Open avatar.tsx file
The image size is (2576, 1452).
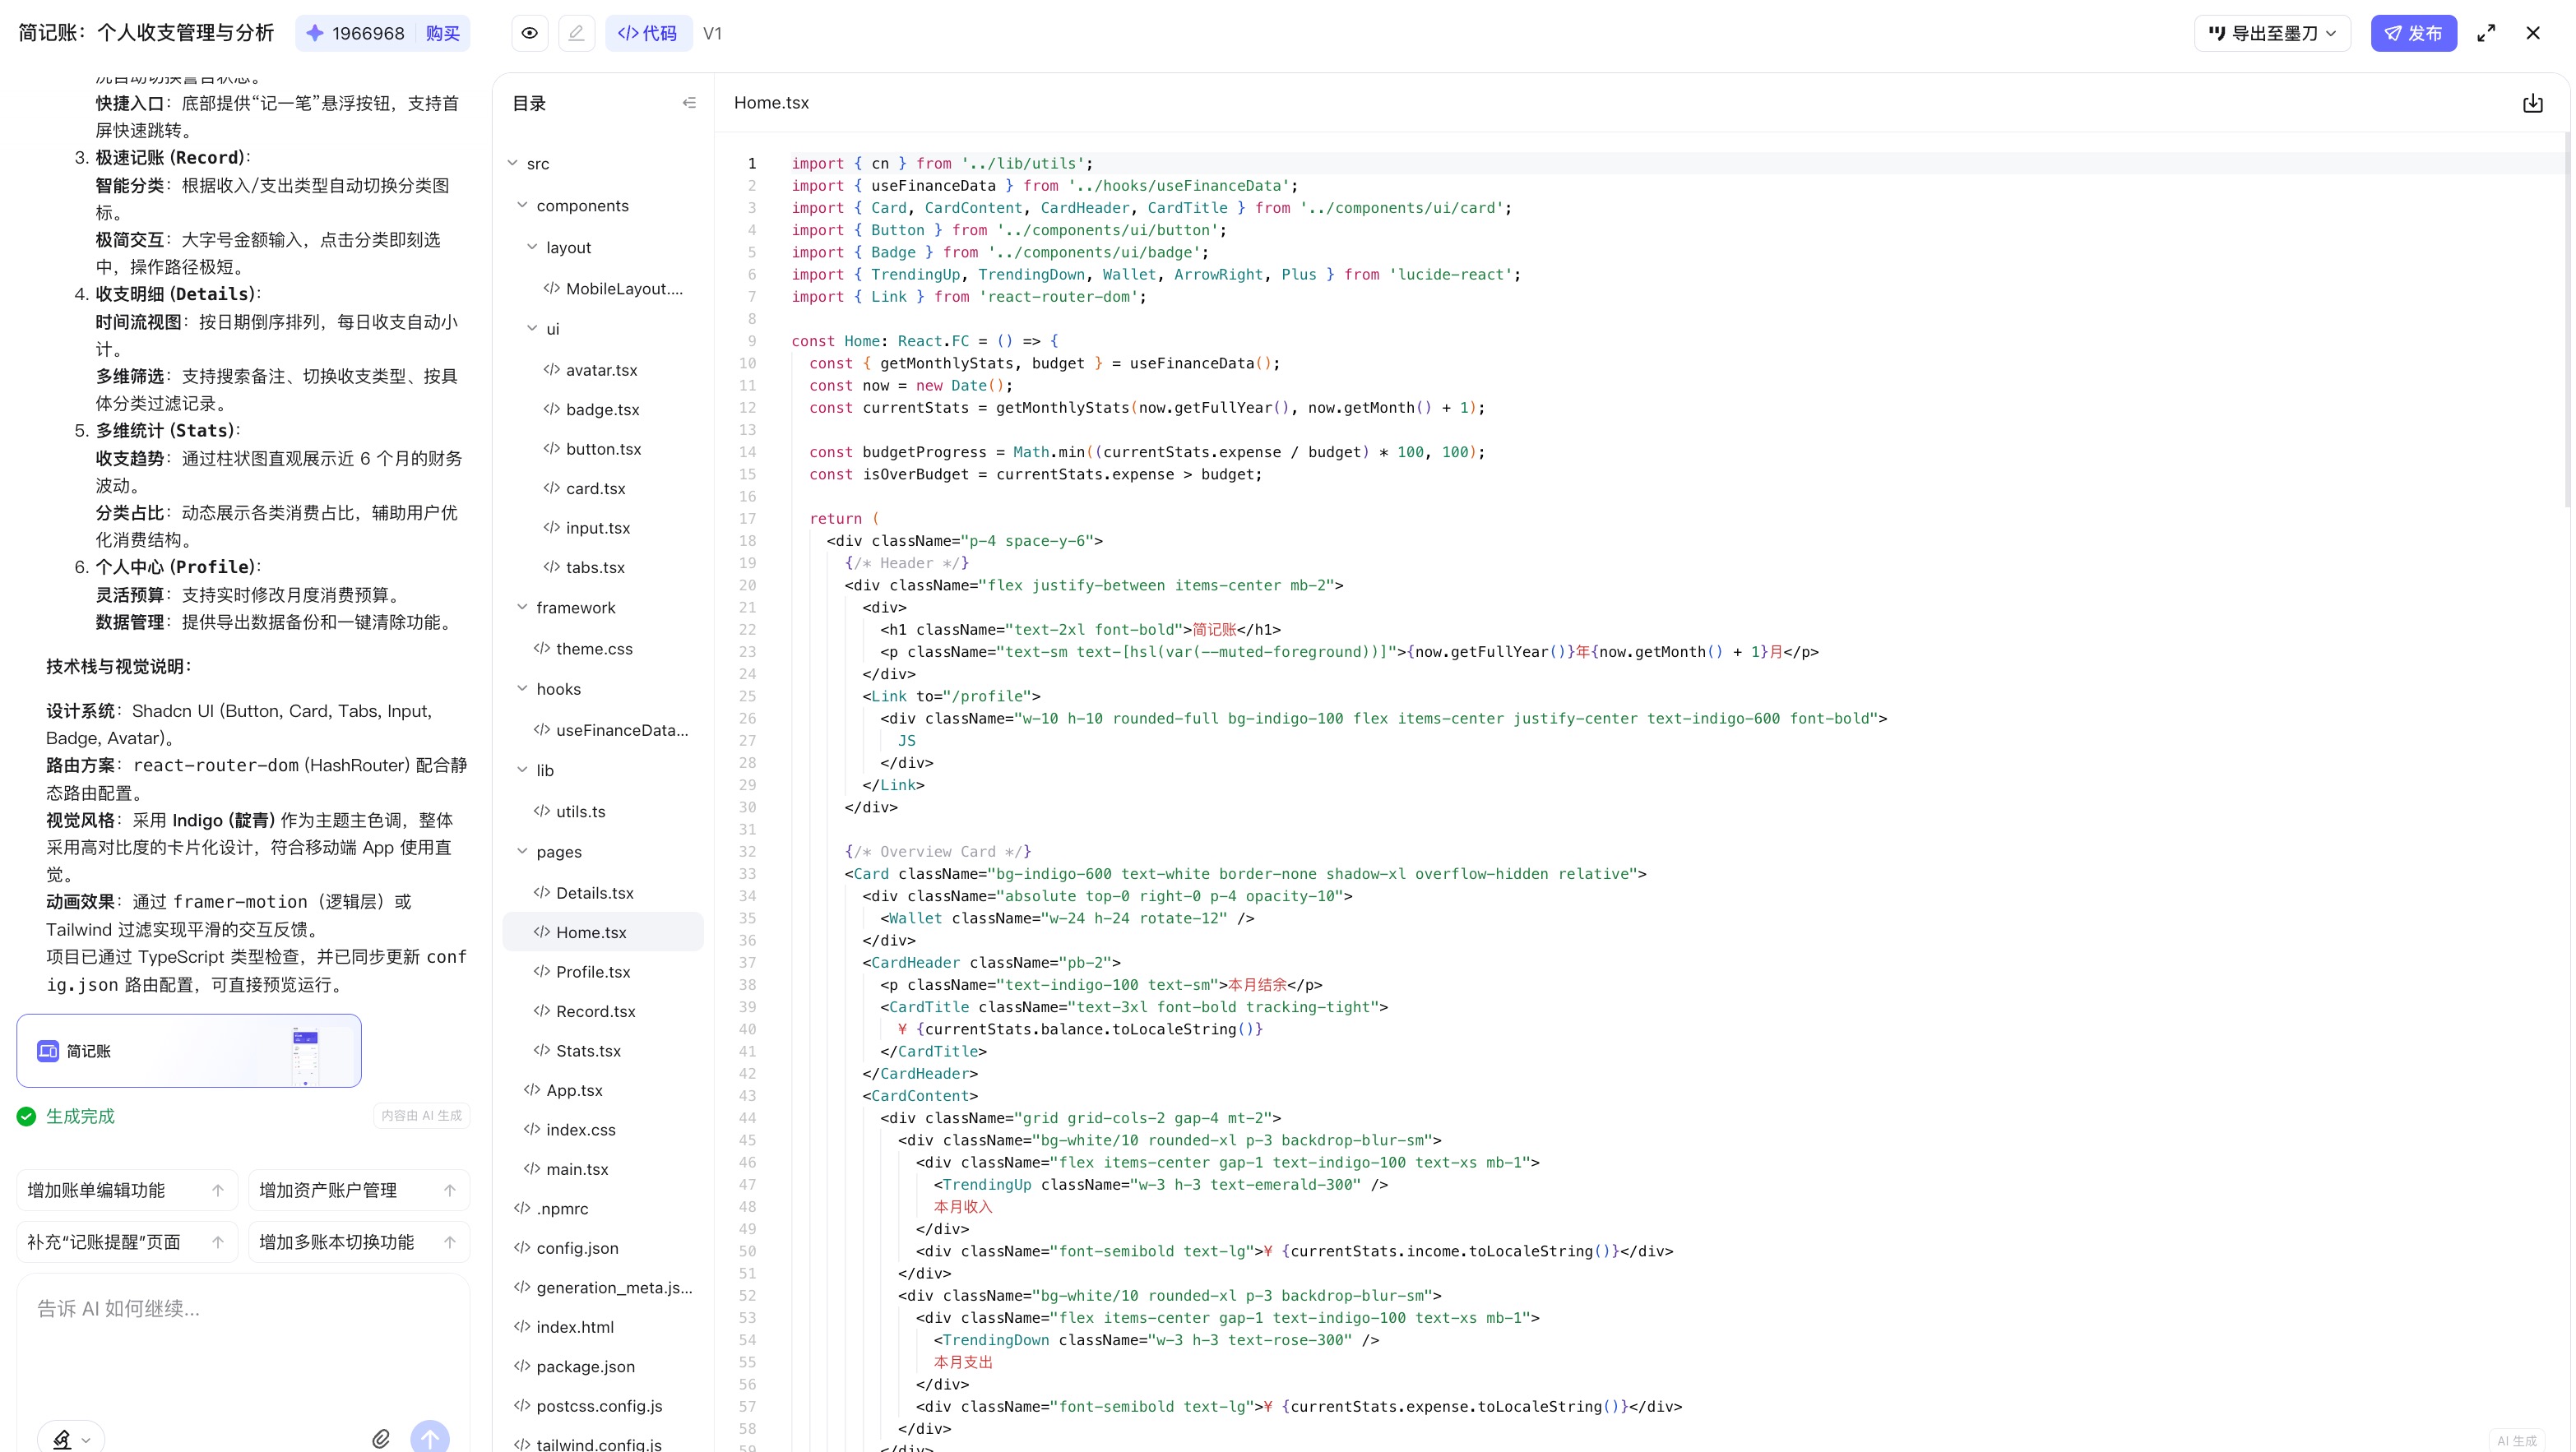coord(602,370)
